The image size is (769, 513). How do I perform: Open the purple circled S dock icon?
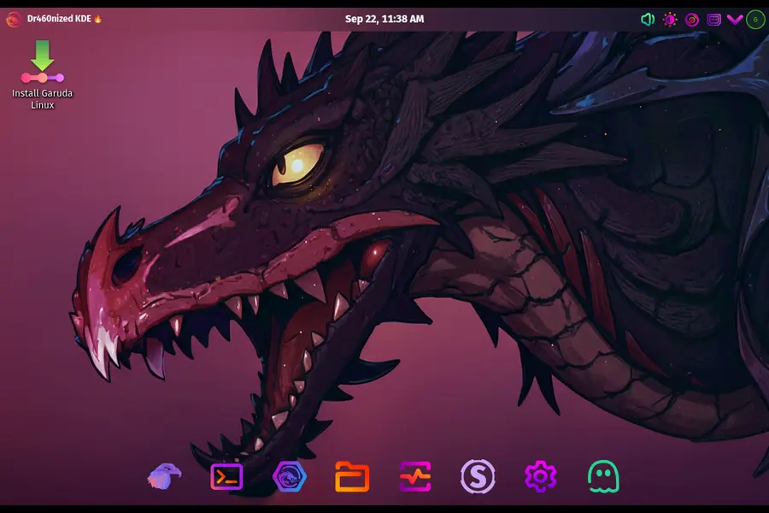[478, 476]
